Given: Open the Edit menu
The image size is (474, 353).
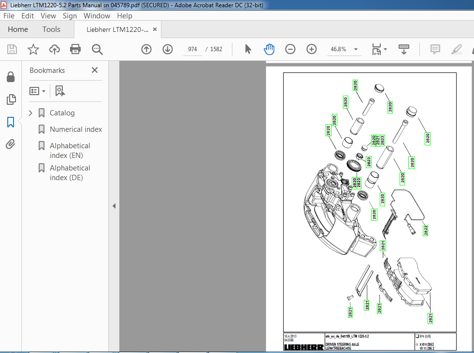Looking at the screenshot, I should (28, 16).
